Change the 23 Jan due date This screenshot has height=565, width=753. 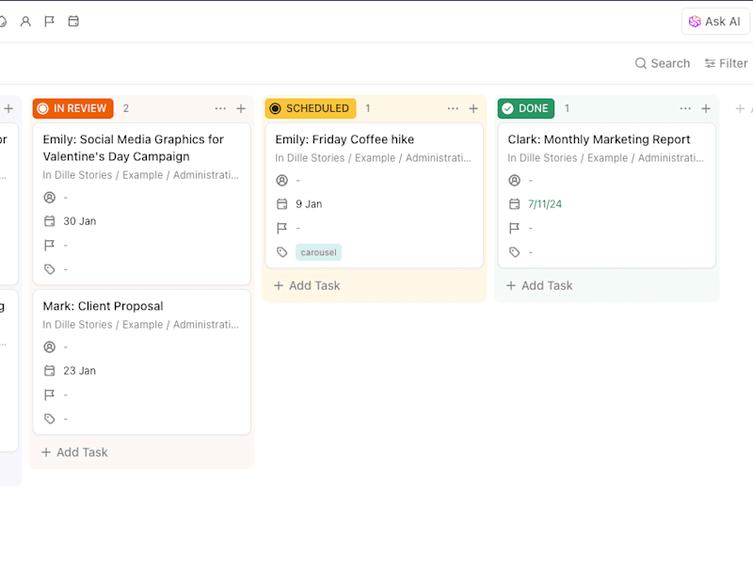80,370
